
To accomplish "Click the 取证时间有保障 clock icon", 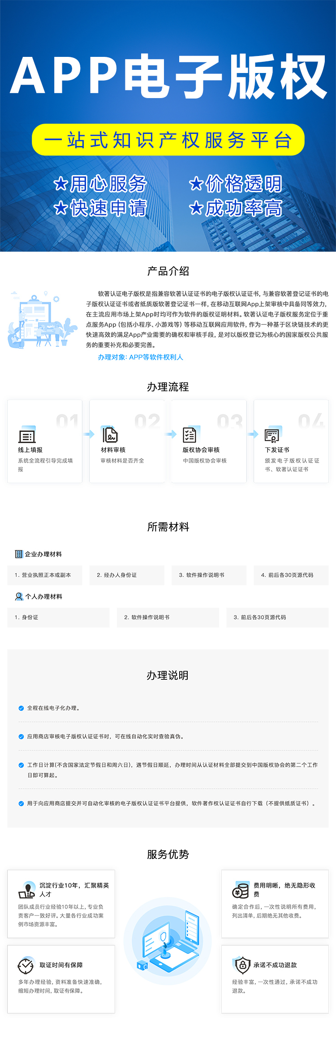I will click(x=26, y=965).
